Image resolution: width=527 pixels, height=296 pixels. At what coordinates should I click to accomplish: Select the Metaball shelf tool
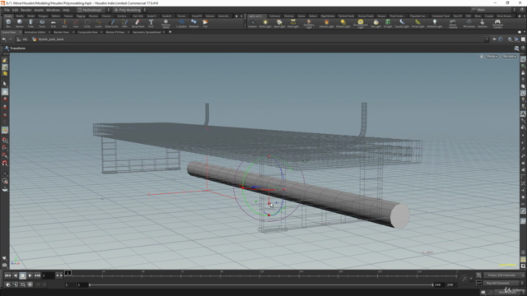point(194,23)
